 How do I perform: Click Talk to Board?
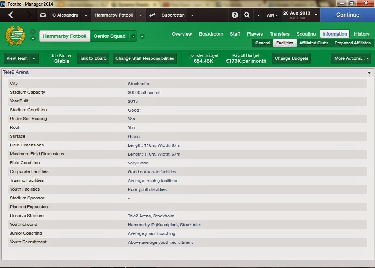pyautogui.click(x=93, y=58)
